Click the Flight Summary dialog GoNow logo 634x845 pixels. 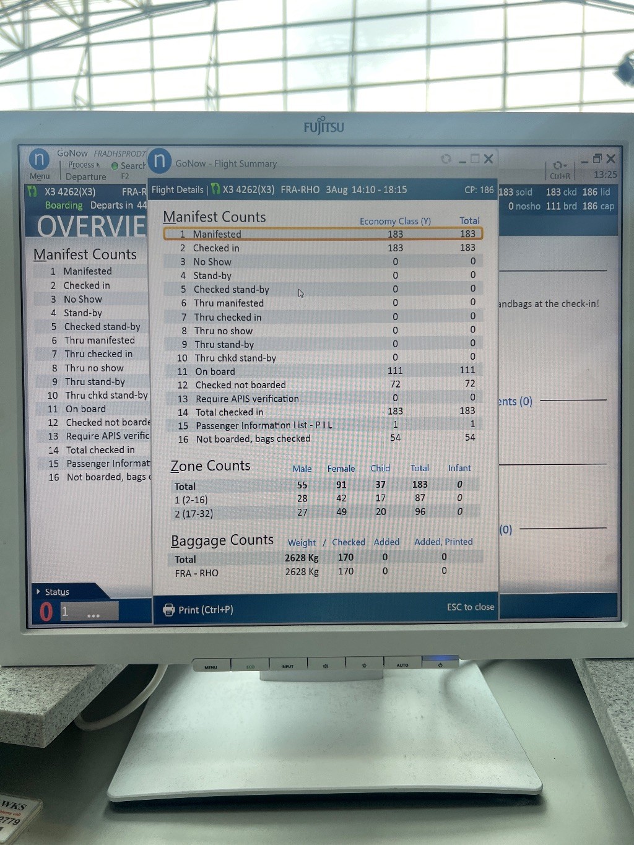coord(160,161)
